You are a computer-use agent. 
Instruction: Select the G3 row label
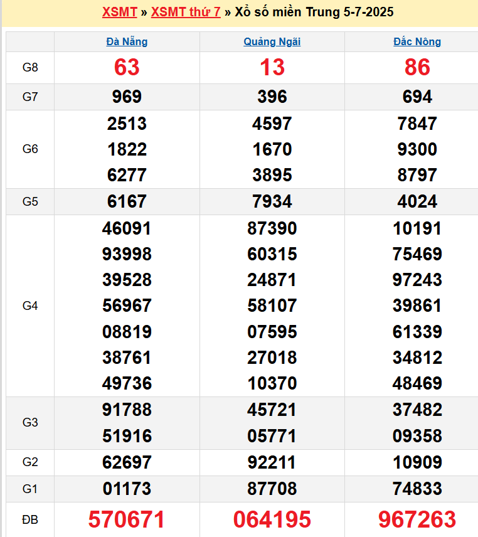coord(30,423)
